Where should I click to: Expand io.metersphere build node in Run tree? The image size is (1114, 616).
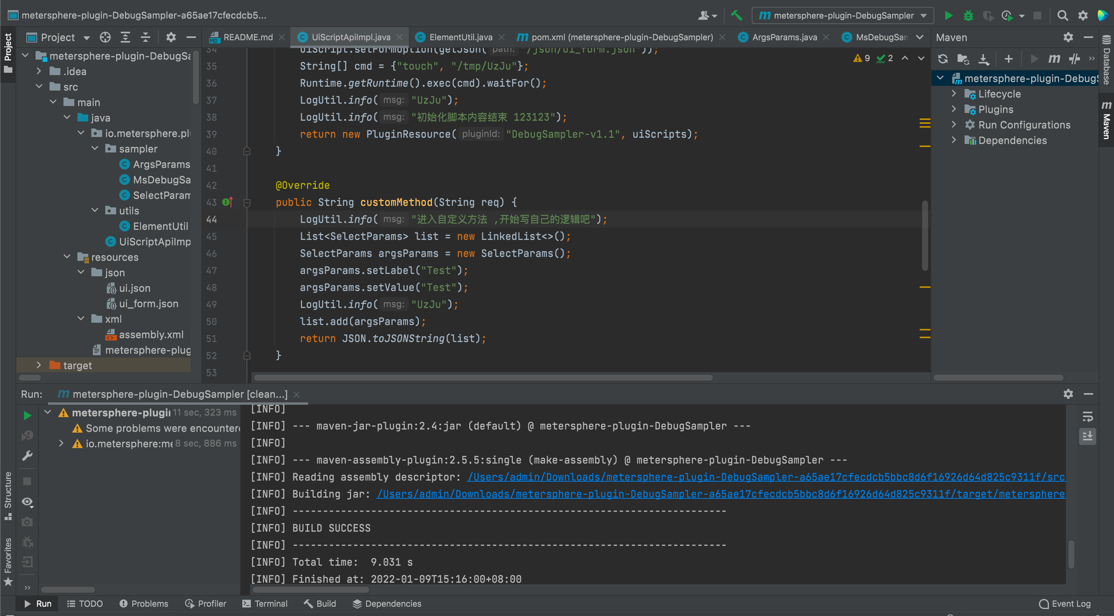(x=62, y=443)
